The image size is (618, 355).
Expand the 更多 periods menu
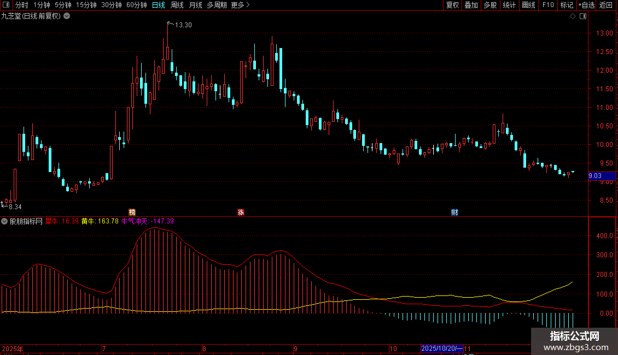[x=240, y=5]
